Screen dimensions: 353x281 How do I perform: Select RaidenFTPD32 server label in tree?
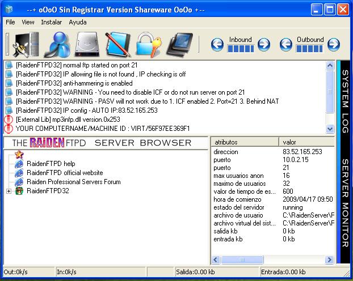(48, 191)
